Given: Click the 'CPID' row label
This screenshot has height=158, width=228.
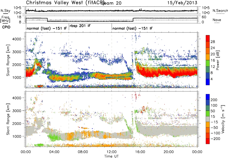Looking at the screenshot, I should pos(6,27).
